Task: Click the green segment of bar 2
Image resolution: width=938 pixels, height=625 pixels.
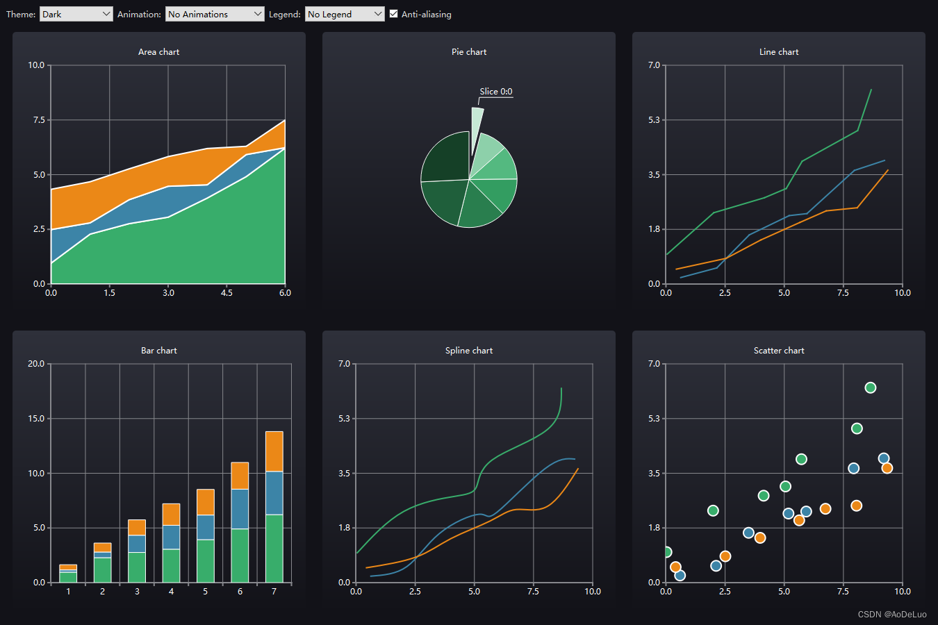Action: tap(103, 570)
